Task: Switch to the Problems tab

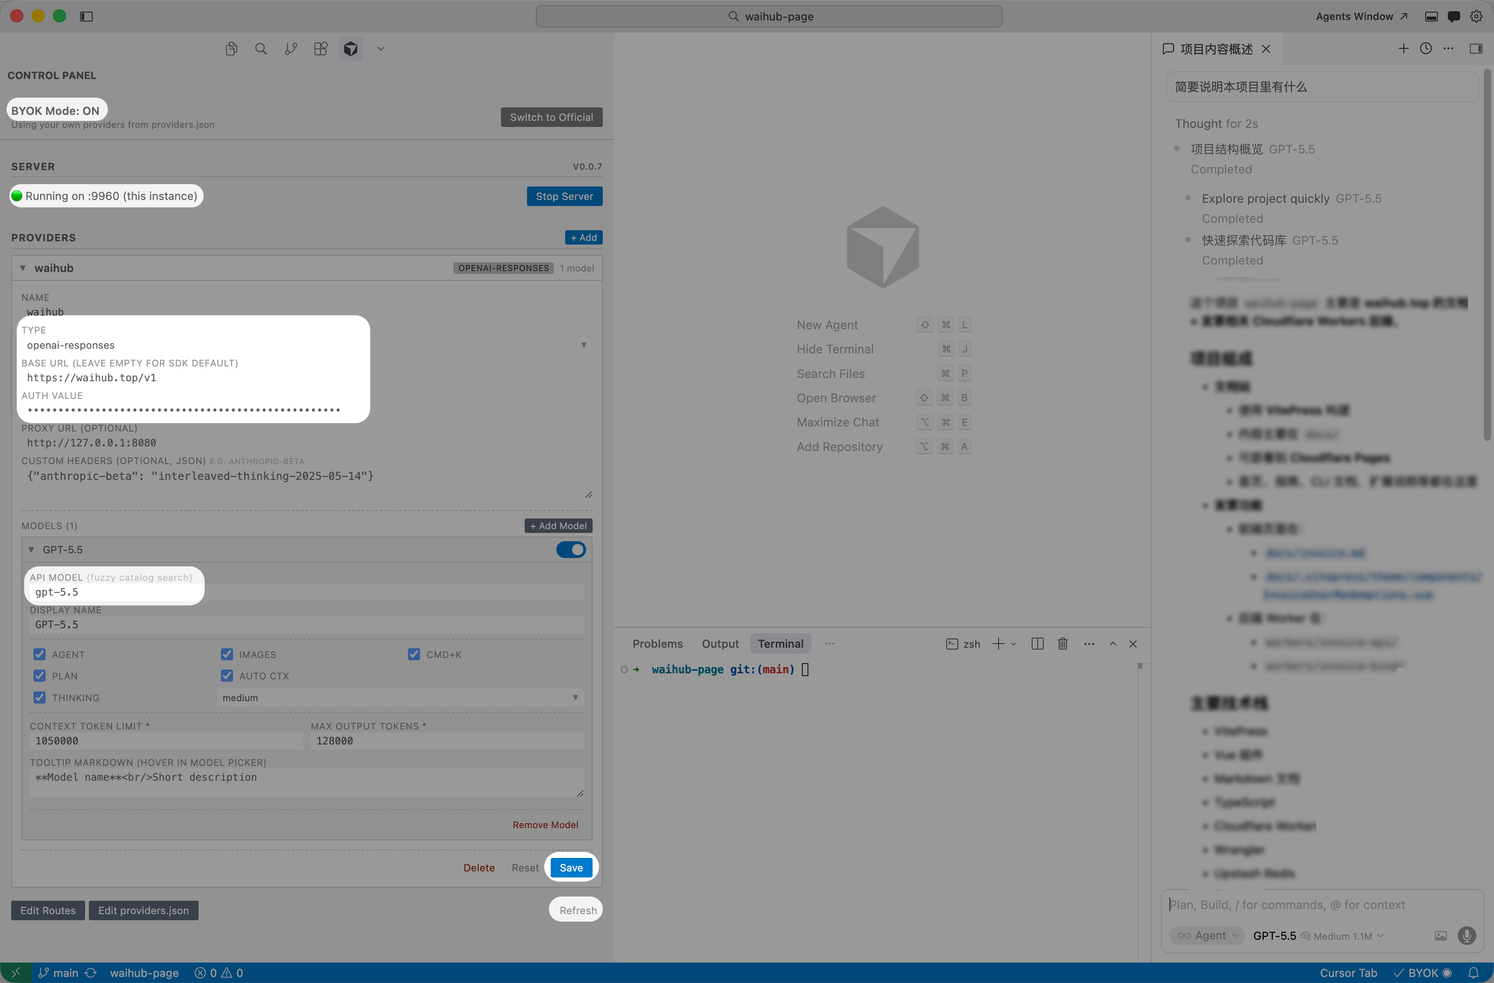Action: tap(657, 644)
